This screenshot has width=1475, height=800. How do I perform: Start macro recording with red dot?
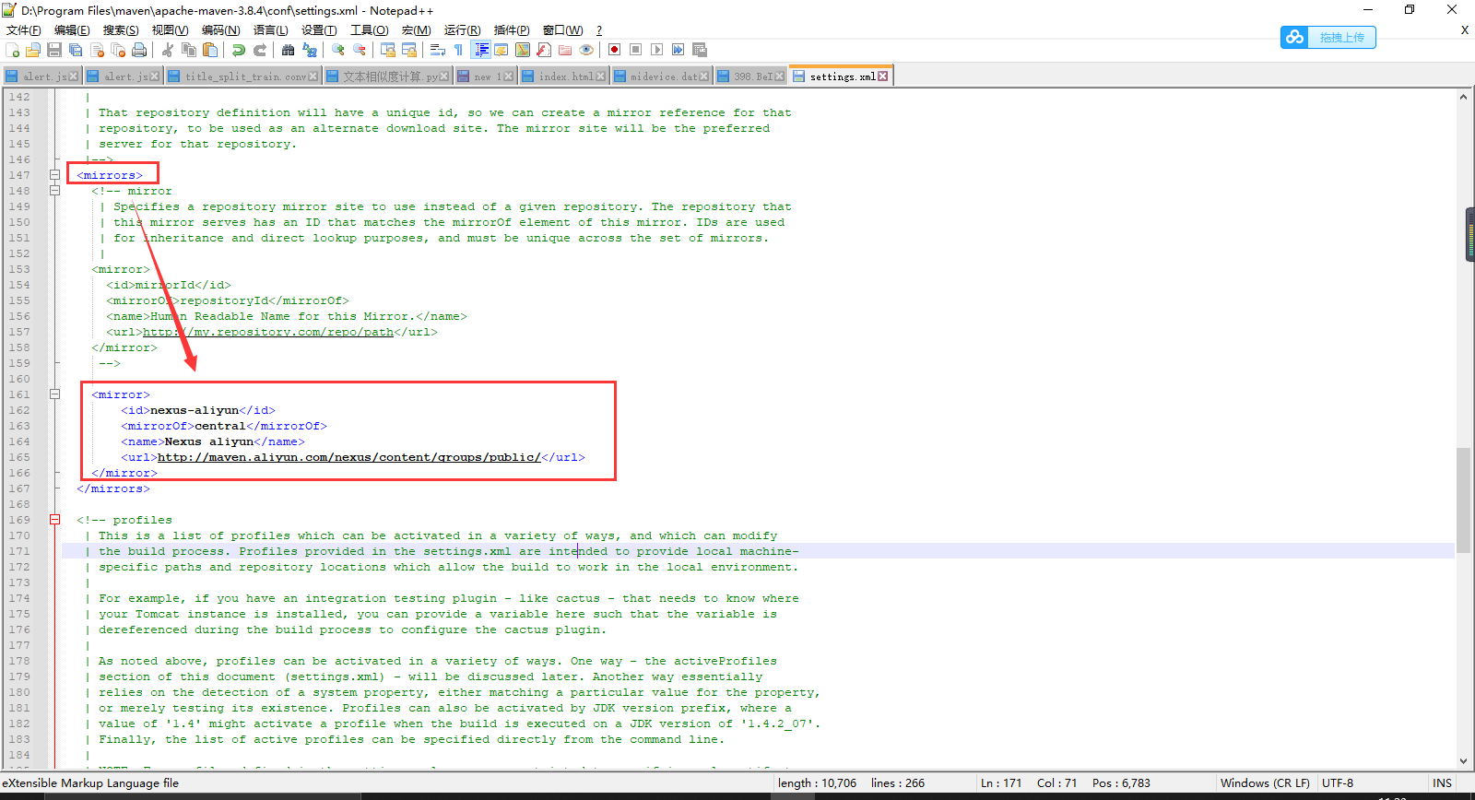pos(614,50)
